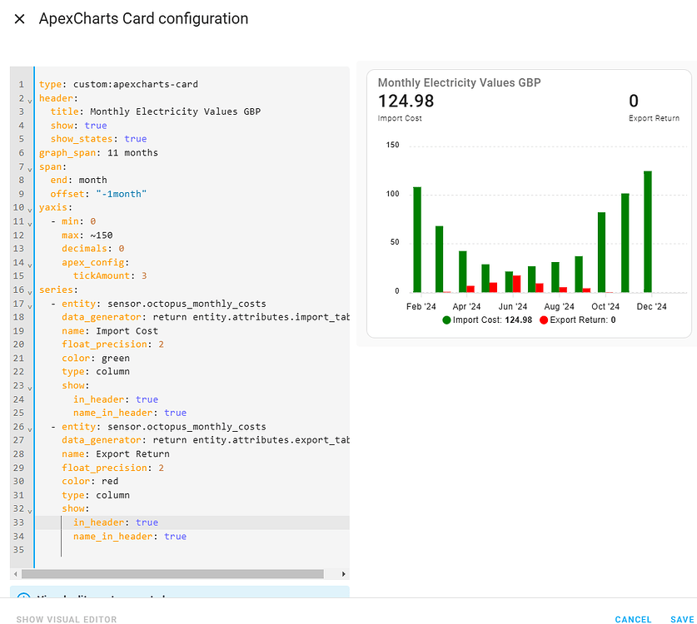Save the card configuration
Image resolution: width=697 pixels, height=624 pixels.
click(682, 619)
